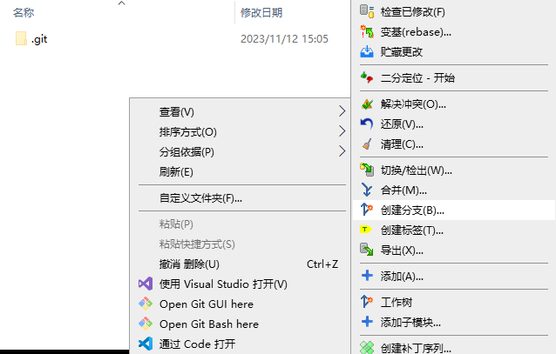Click 创建分支(B)... menu text
The width and height of the screenshot is (556, 354).
tap(413, 210)
